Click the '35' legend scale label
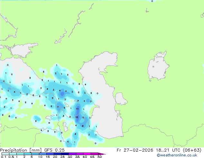Screen dimensions: 204x158 pos(77,157)
